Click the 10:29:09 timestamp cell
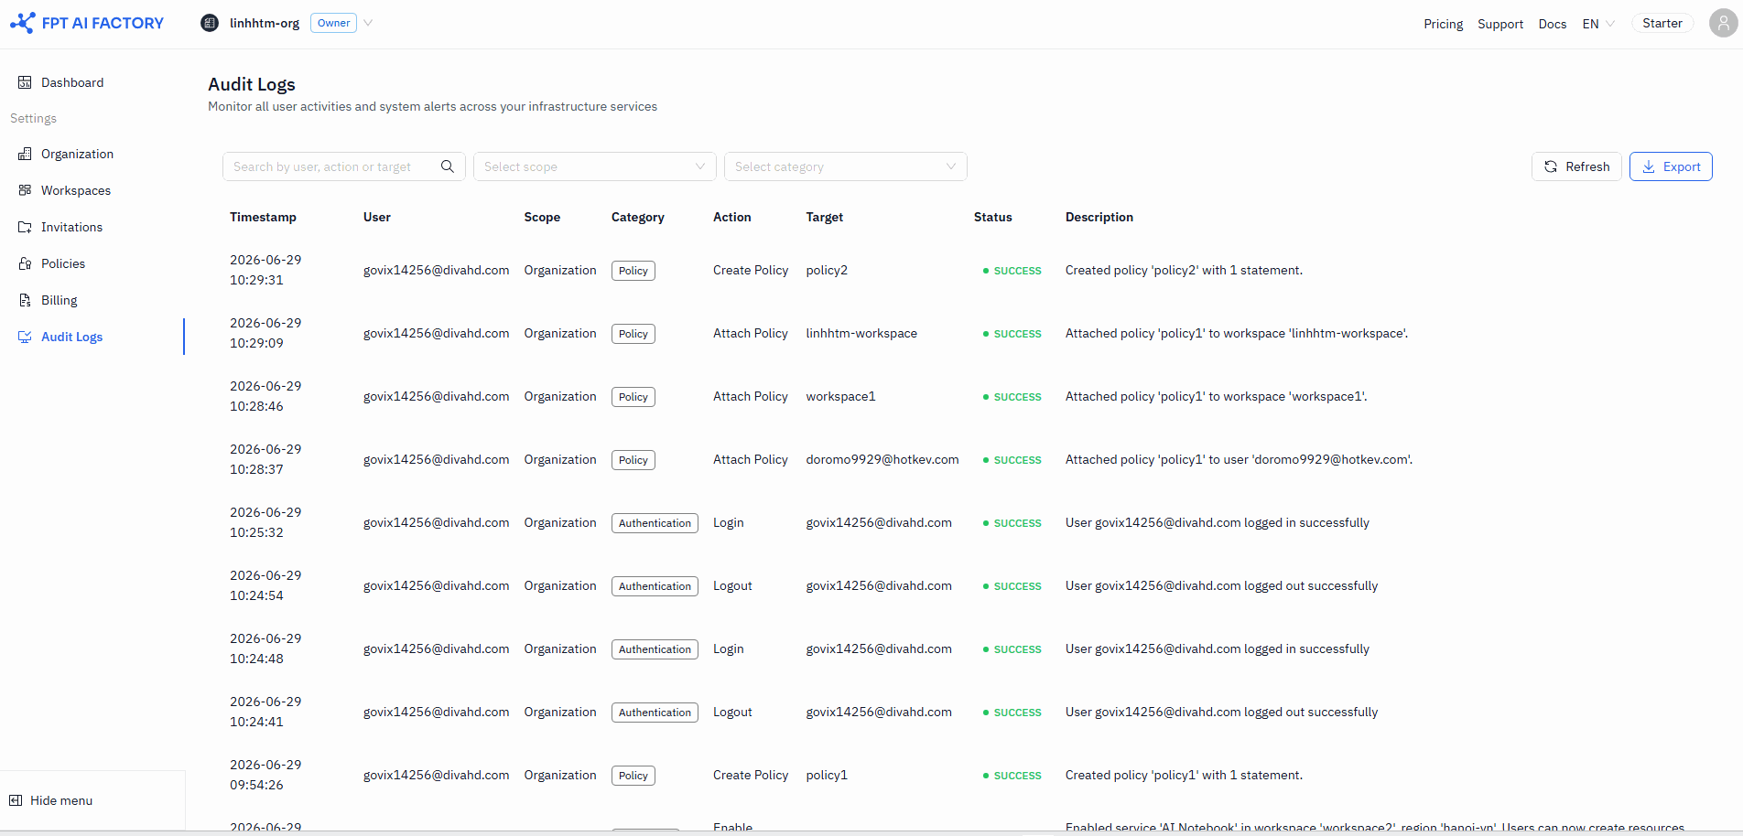The width and height of the screenshot is (1743, 836). (265, 333)
